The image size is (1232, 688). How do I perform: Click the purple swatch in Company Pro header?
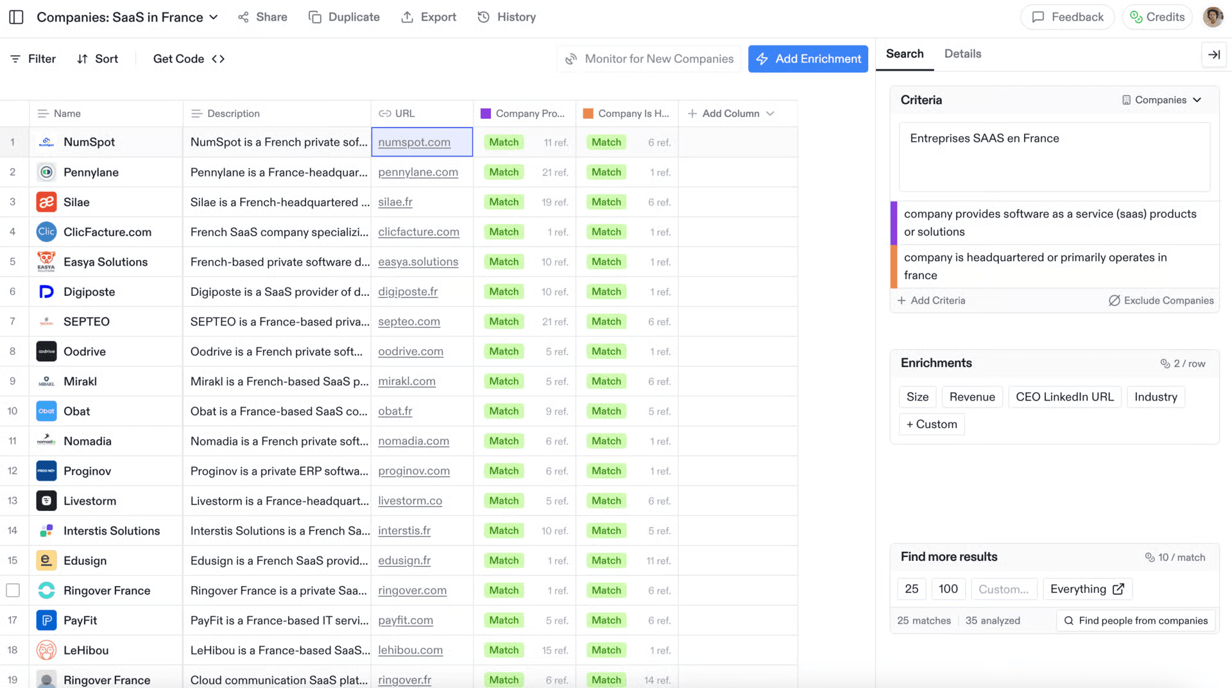pos(486,114)
